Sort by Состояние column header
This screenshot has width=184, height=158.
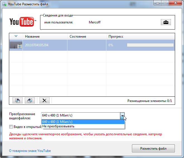click(x=87, y=37)
